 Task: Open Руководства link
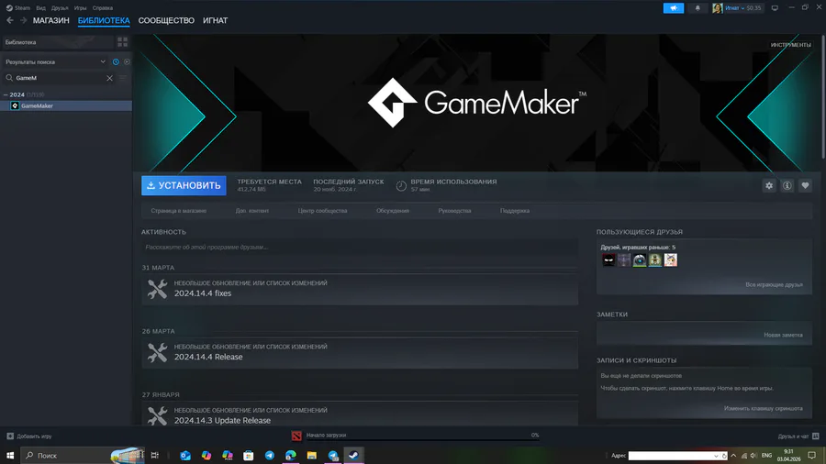pos(454,210)
